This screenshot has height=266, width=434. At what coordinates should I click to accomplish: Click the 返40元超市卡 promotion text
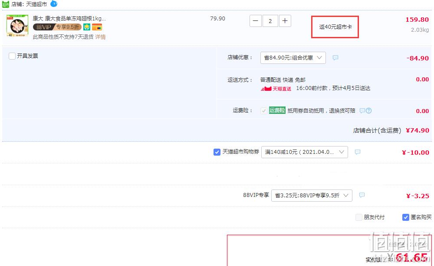335,27
